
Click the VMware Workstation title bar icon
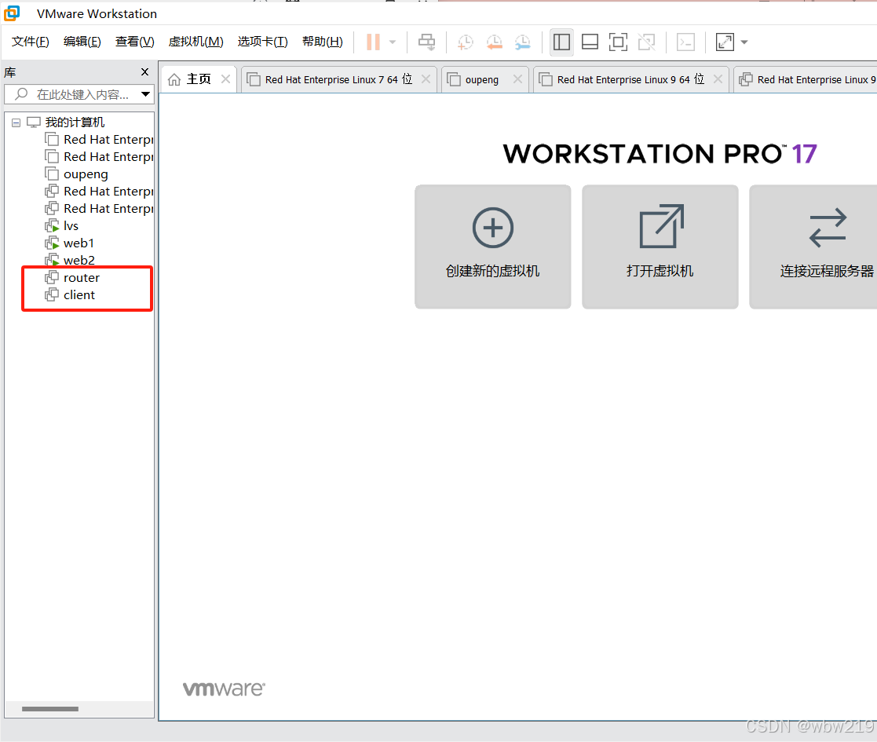point(12,13)
